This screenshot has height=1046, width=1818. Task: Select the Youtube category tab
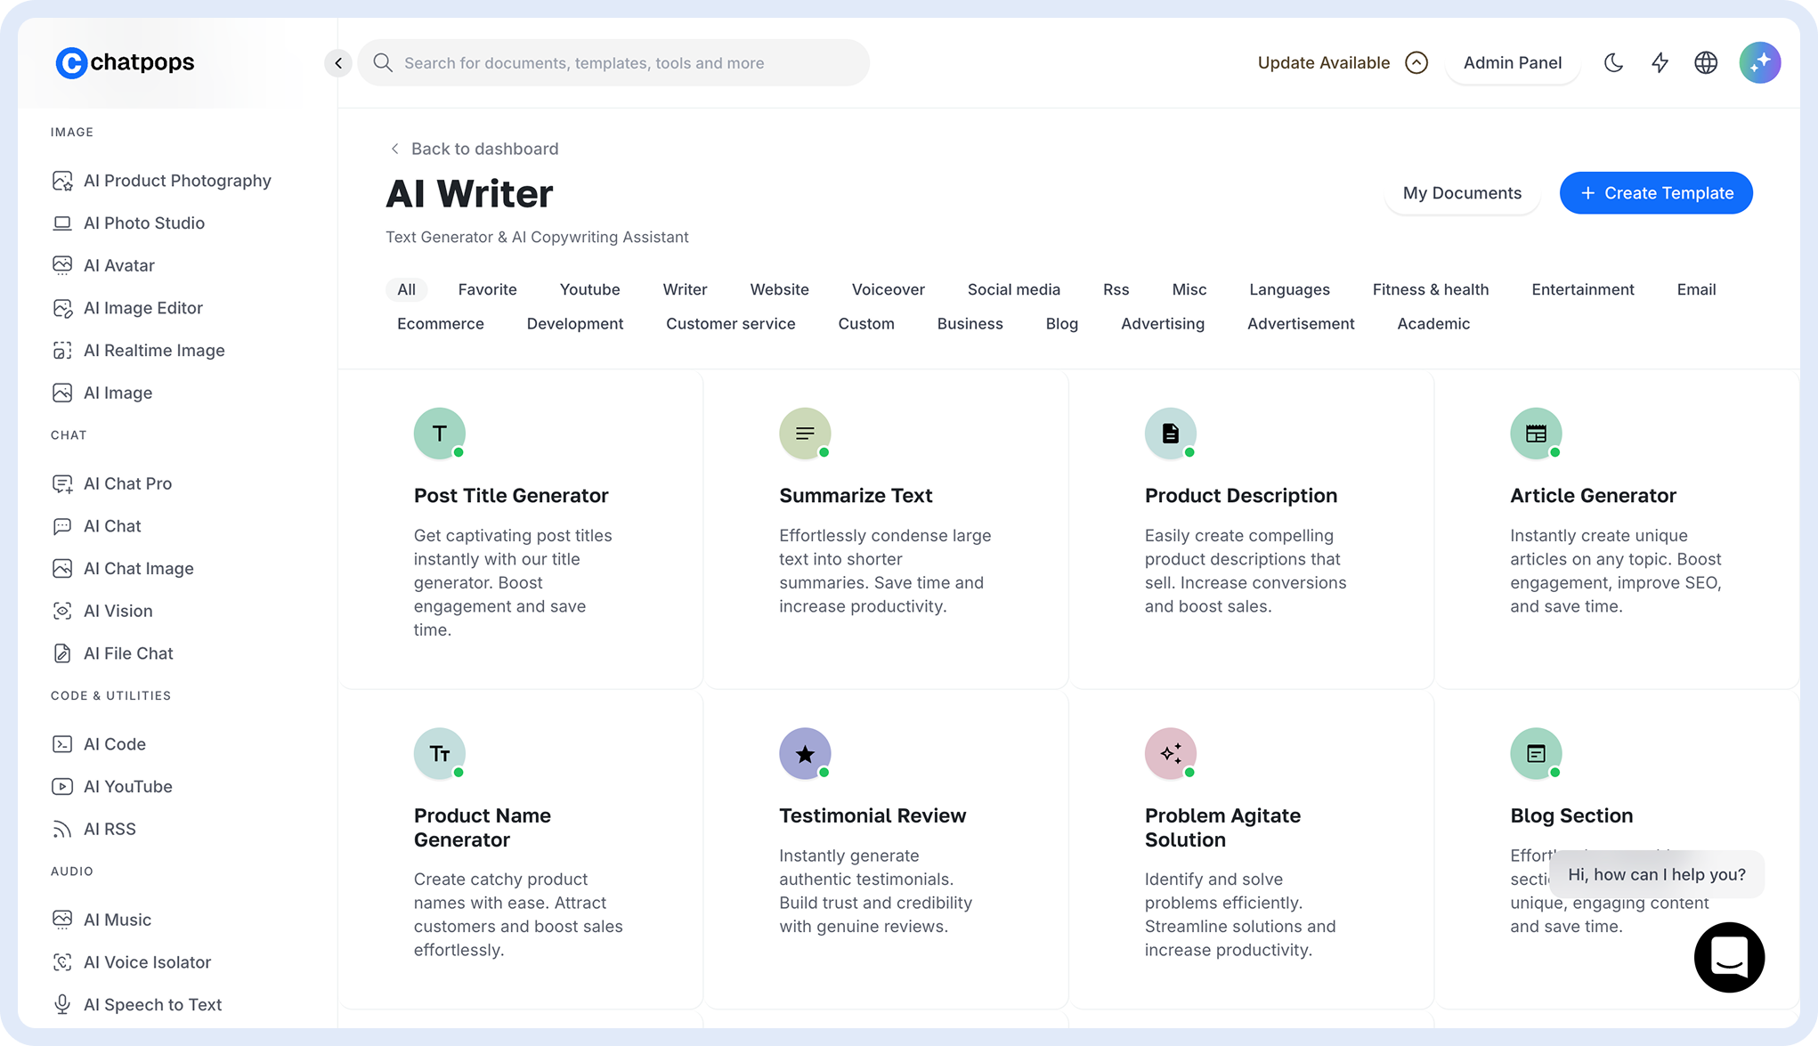[589, 289]
